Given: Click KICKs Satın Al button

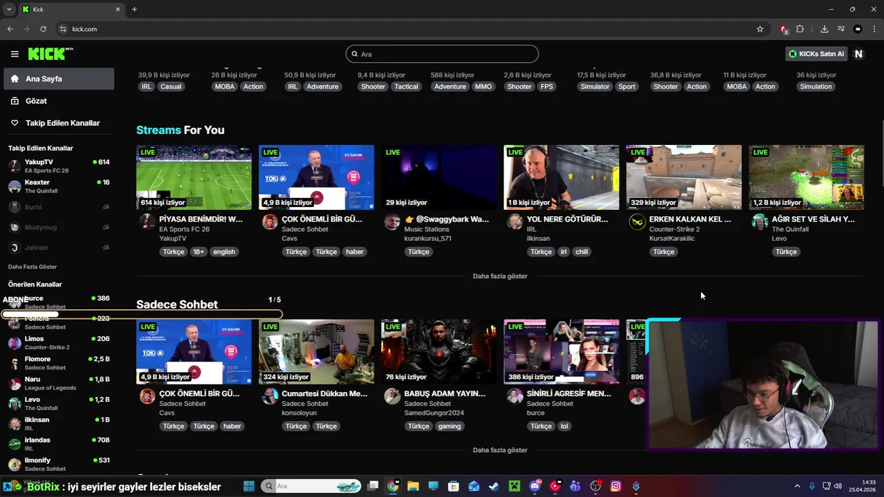Looking at the screenshot, I should pos(816,54).
